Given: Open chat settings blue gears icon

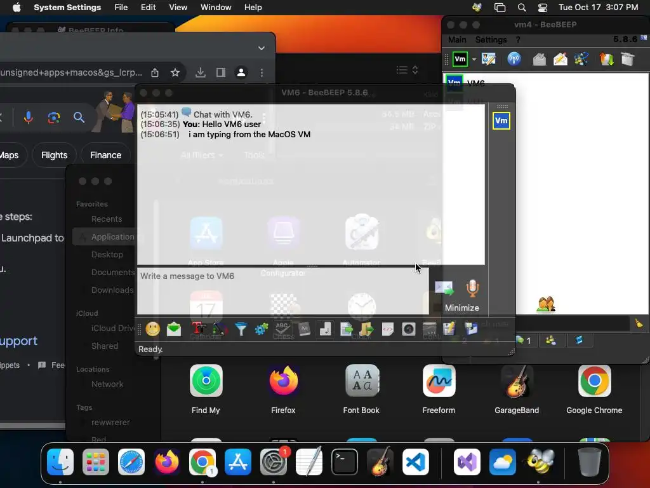Looking at the screenshot, I should pyautogui.click(x=262, y=329).
